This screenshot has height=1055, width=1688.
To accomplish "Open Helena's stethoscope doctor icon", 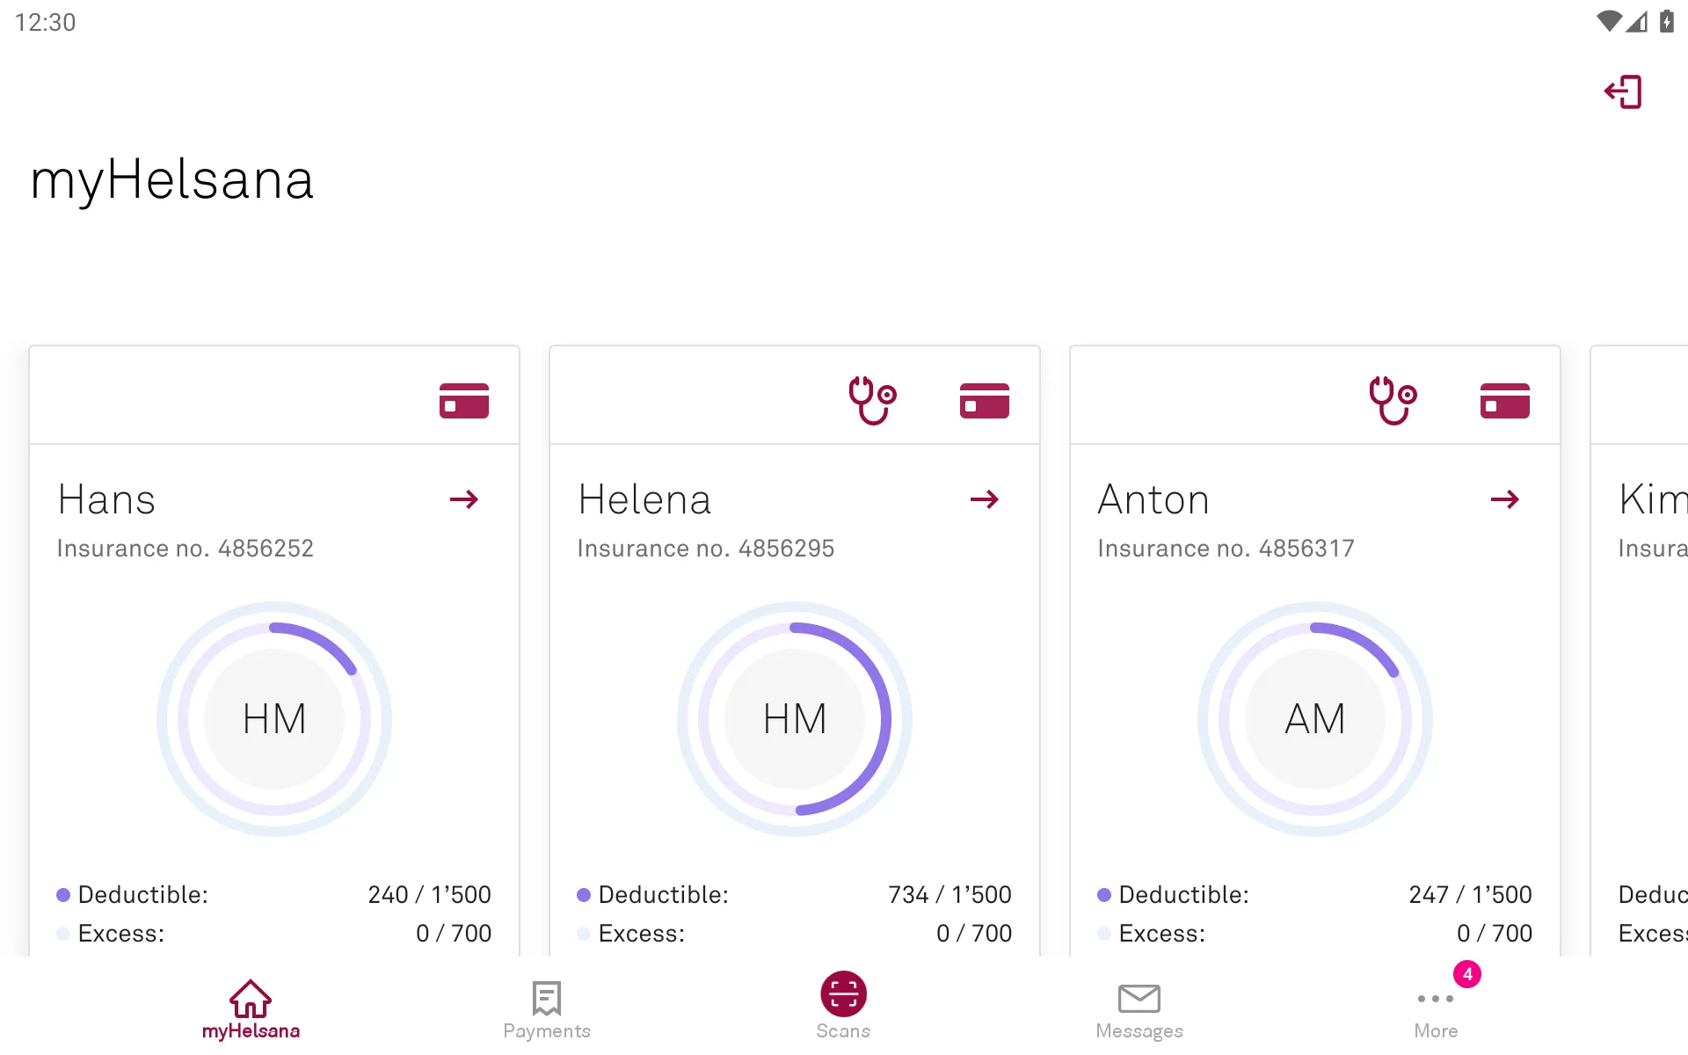I will coord(872,400).
